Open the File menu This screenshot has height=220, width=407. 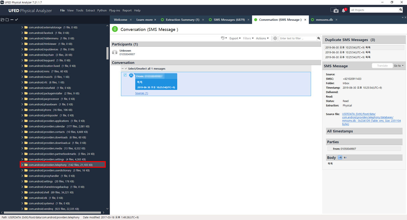point(63,11)
